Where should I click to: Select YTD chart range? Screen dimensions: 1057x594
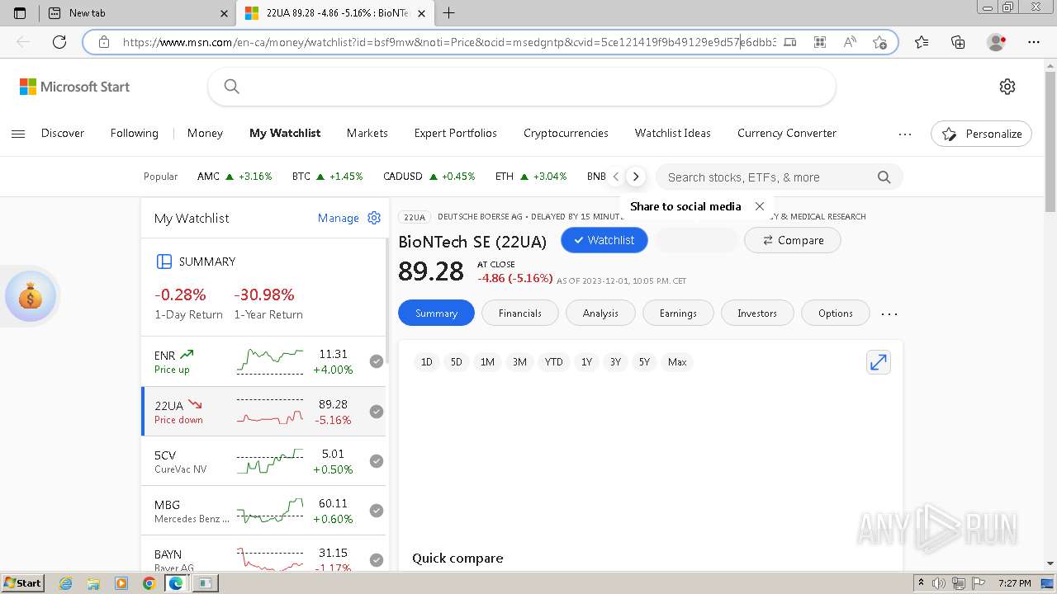554,362
